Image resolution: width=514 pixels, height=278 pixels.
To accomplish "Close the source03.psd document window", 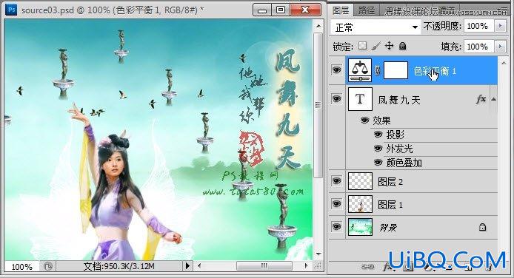I will point(305,10).
